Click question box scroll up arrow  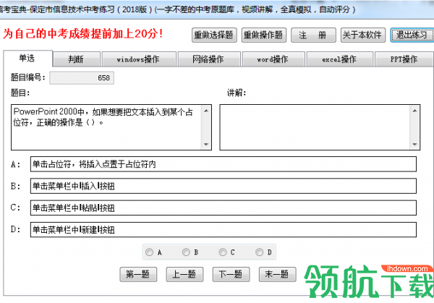(206, 111)
